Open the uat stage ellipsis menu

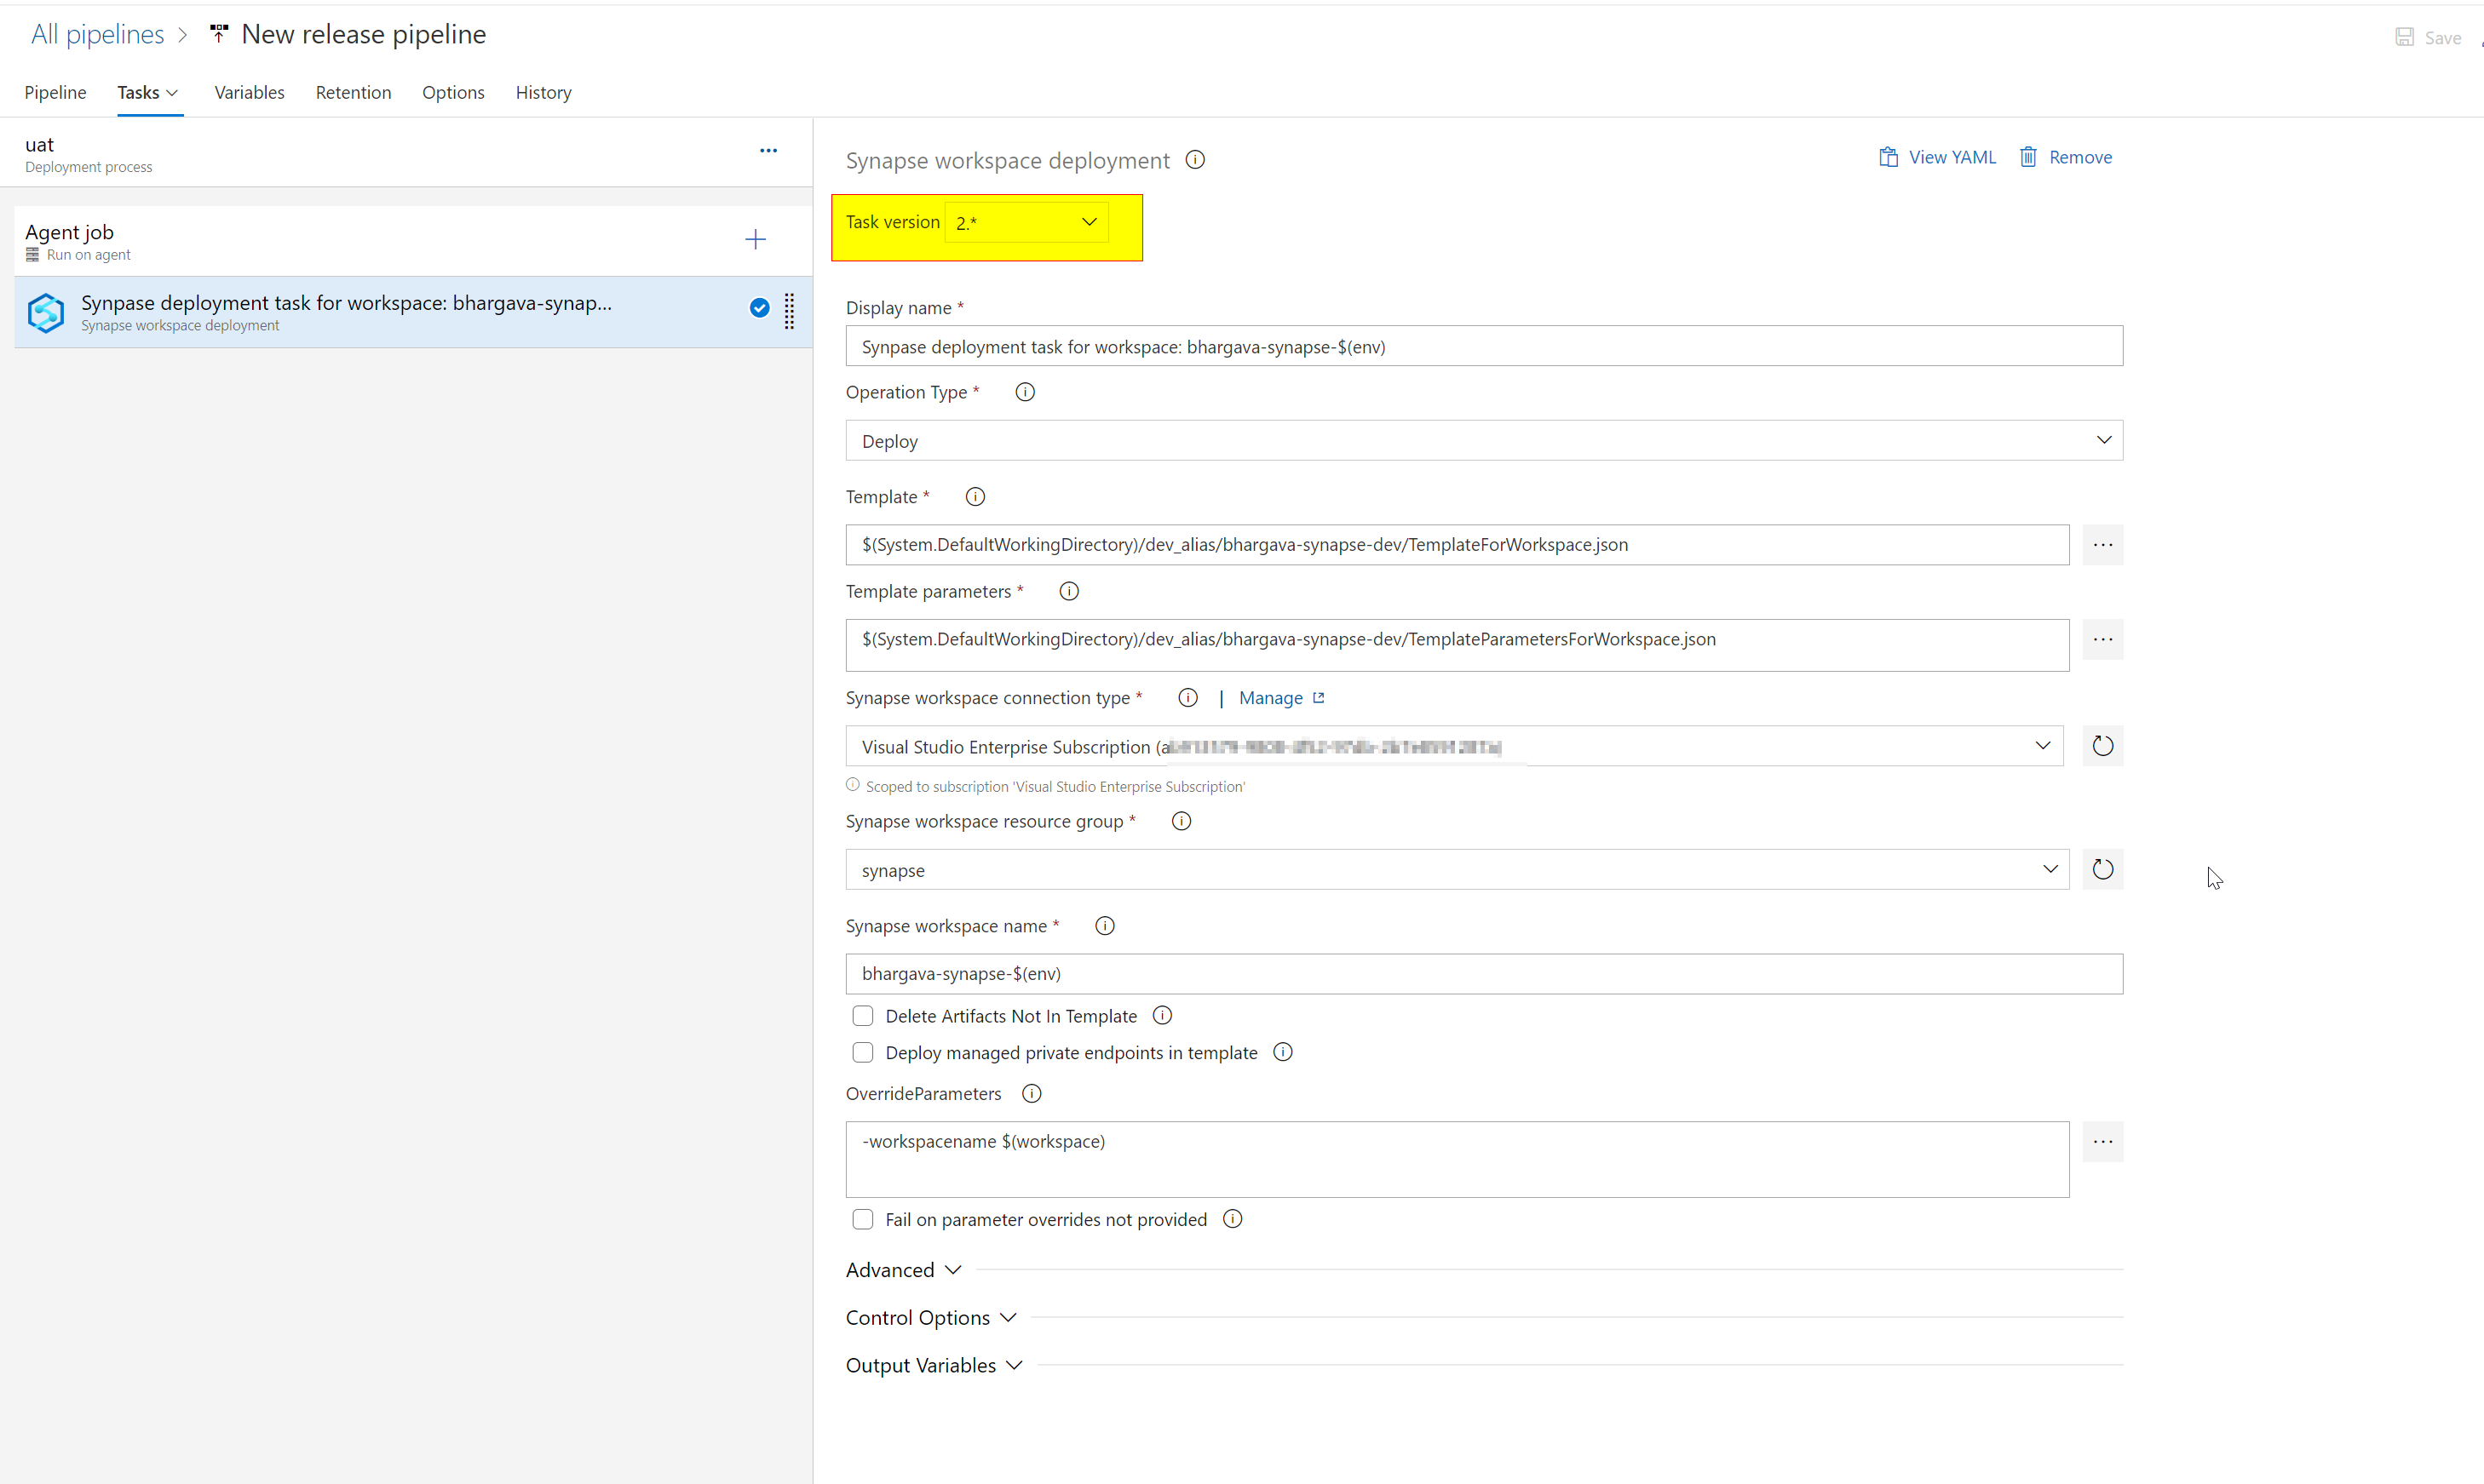pyautogui.click(x=768, y=151)
